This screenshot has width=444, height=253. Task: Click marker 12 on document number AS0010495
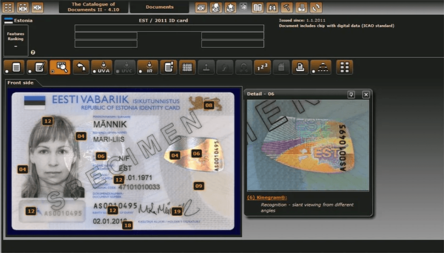113,210
